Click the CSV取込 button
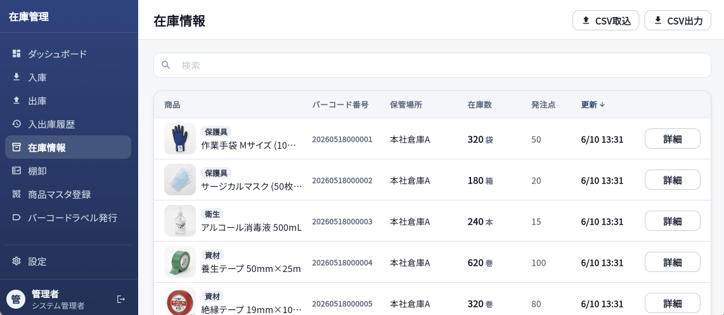Viewport: 724px width, 315px height. pyautogui.click(x=606, y=20)
